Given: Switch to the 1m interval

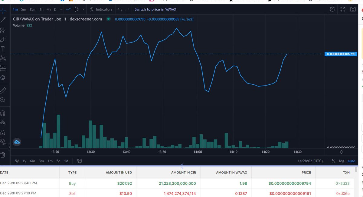Looking at the screenshot, I should point(15,9).
